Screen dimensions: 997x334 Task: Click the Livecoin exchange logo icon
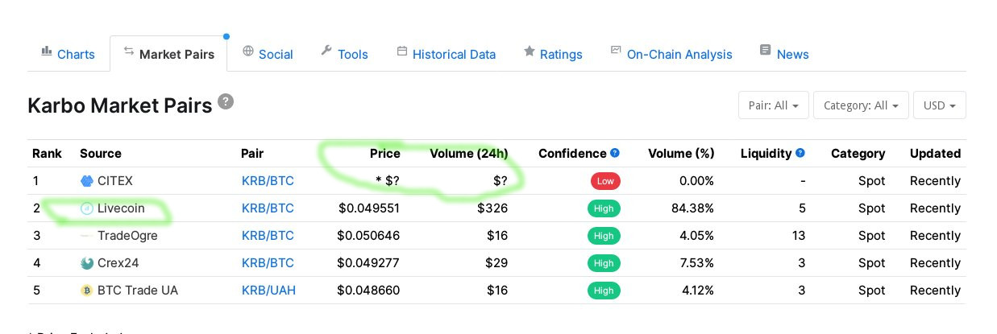(x=87, y=208)
